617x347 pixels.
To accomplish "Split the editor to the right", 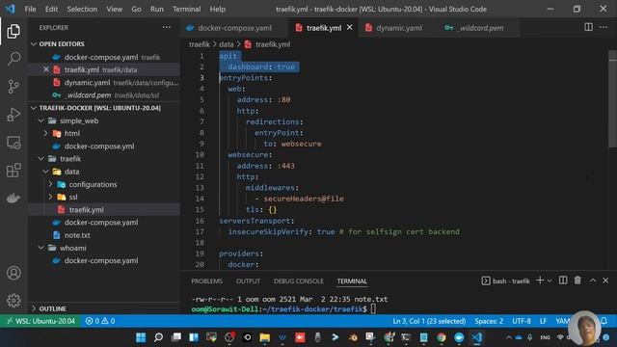I will pos(588,27).
